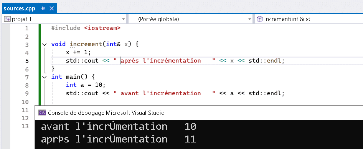This screenshot has width=363, height=149.
Task: Click the increment function cube icon
Action: [260, 19]
